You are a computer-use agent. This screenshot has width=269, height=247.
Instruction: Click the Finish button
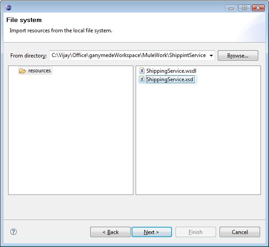(x=195, y=232)
